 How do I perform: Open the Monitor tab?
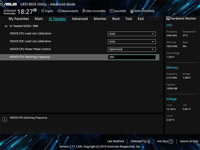coord(100,19)
